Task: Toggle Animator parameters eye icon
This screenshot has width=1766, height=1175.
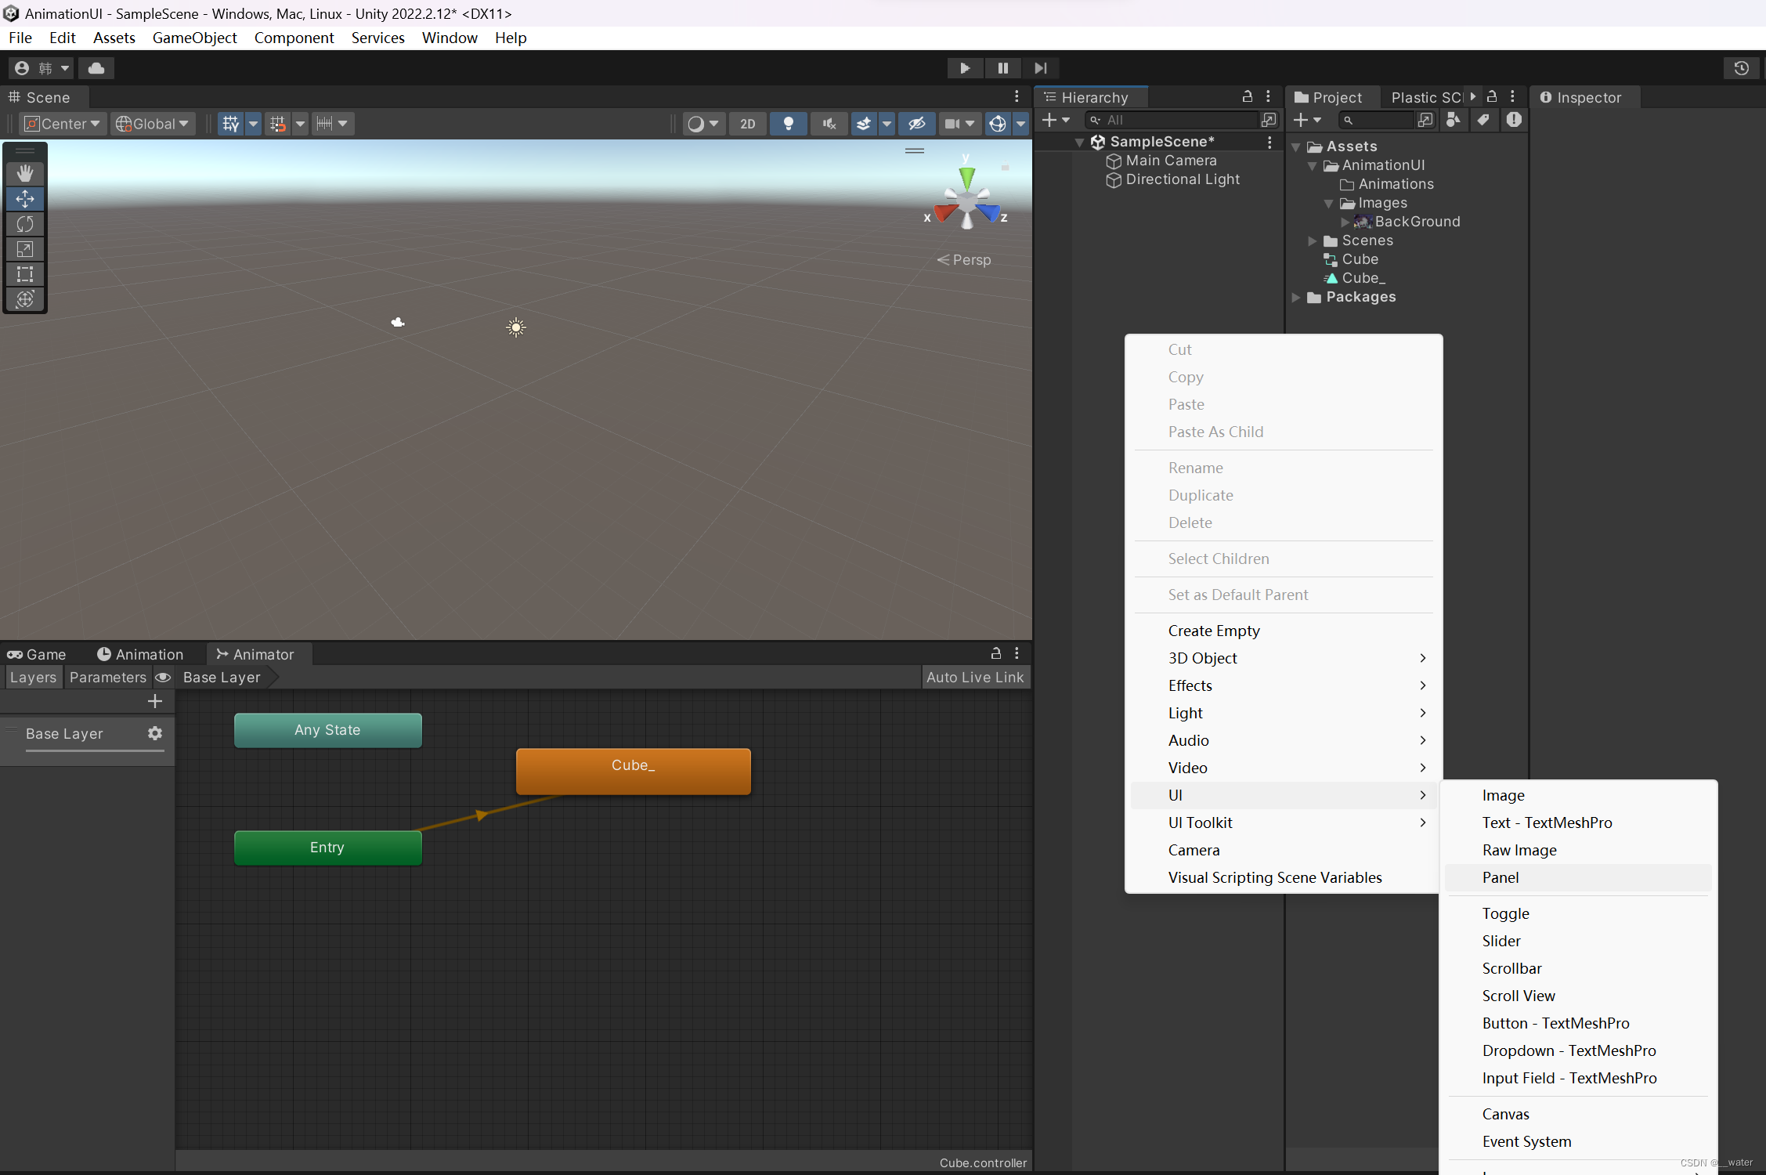Action: (163, 678)
